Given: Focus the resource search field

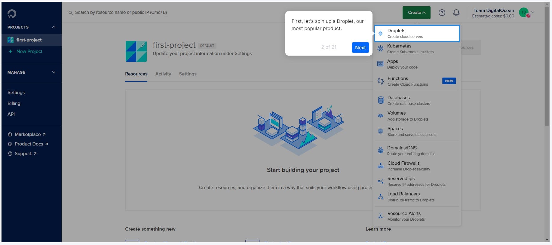Looking at the screenshot, I should 121,13.
